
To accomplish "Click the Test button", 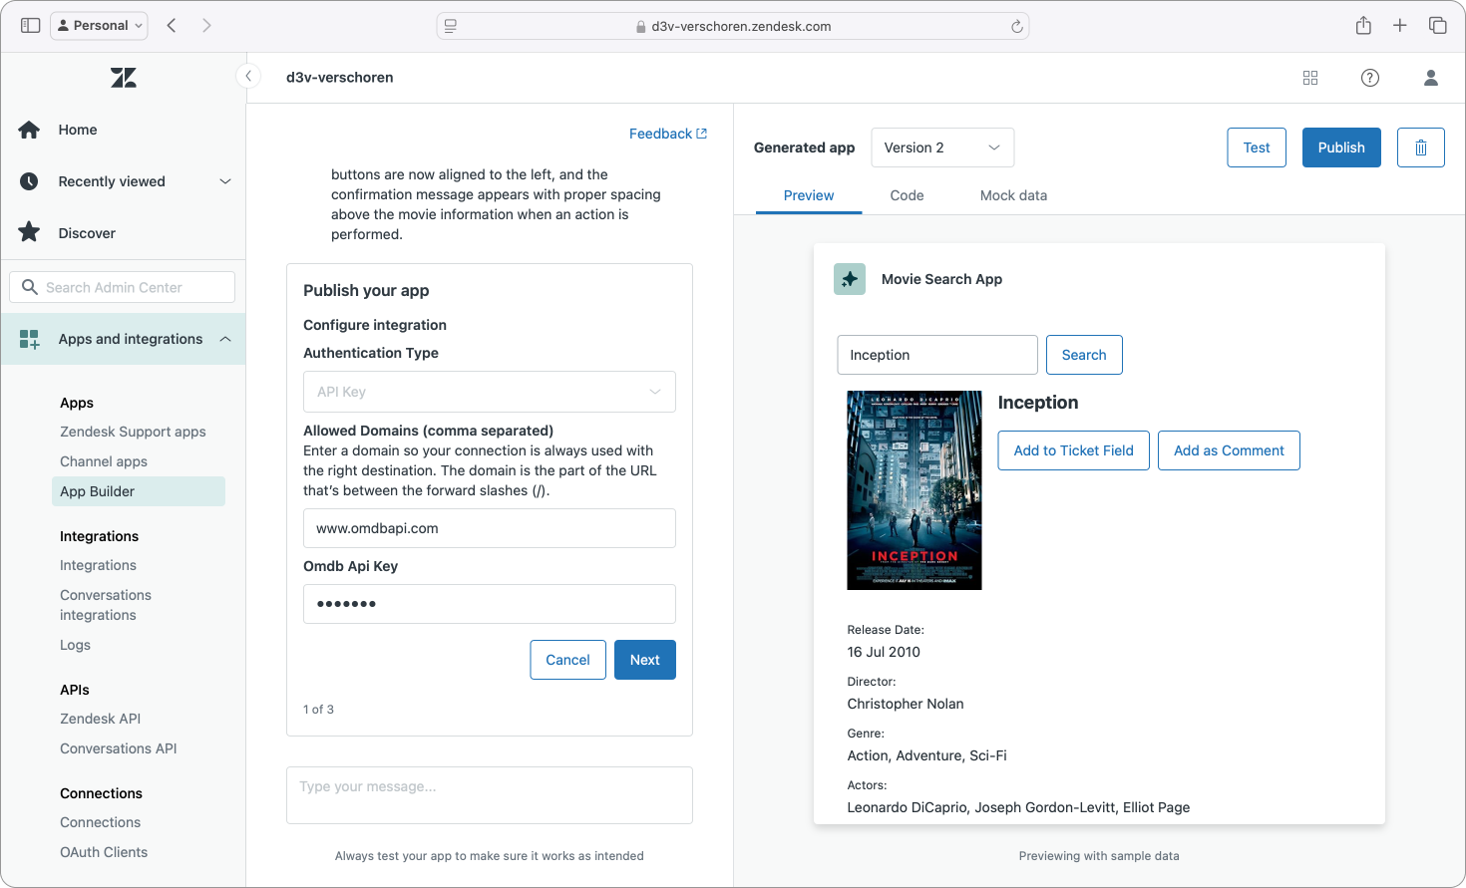I will [1257, 148].
